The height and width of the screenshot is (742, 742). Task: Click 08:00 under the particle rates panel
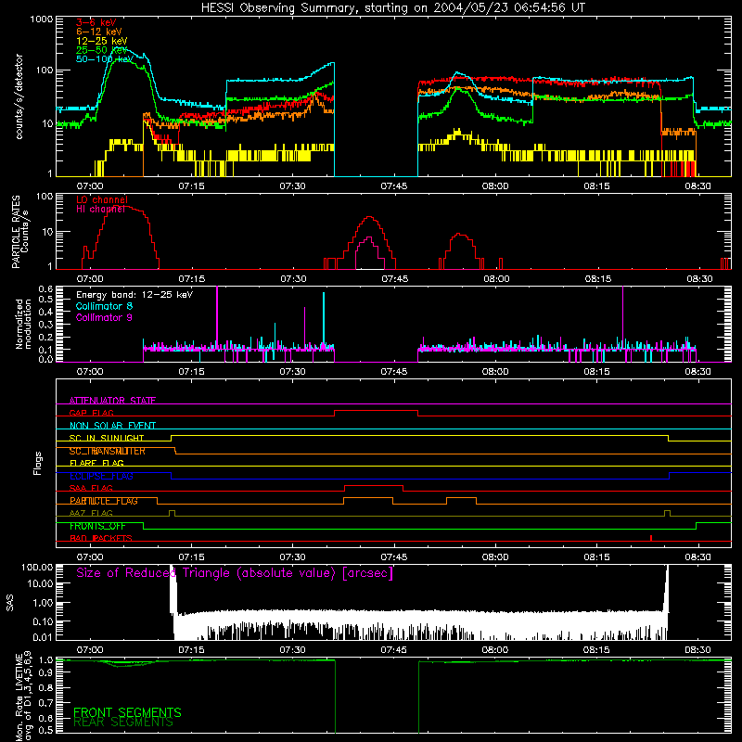pos(496,279)
